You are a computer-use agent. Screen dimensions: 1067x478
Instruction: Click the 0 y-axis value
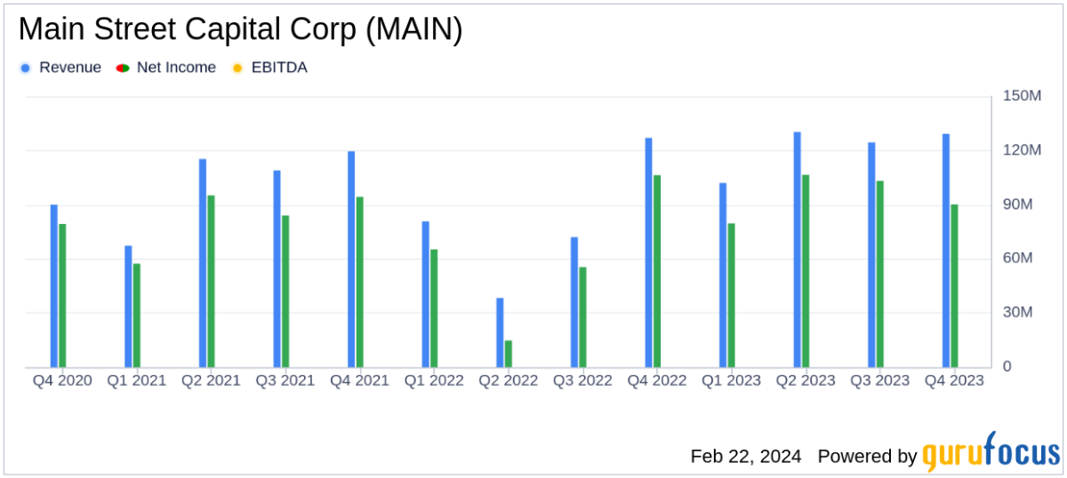pos(1007,367)
